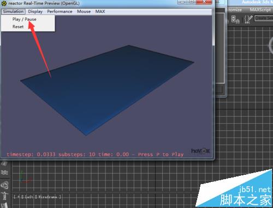The height and width of the screenshot is (208, 273).
Task: Open the MAX menu in reactor preview
Action: click(100, 11)
